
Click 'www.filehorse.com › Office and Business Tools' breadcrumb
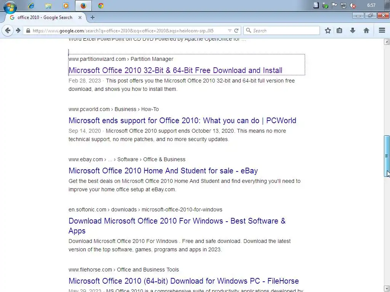point(124,270)
